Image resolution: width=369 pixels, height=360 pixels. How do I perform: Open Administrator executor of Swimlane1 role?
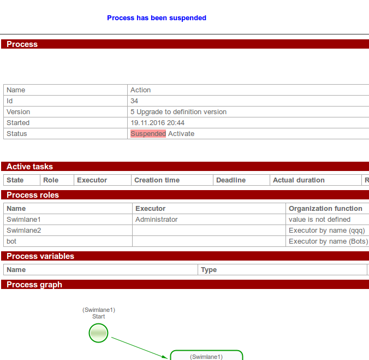coord(157,220)
